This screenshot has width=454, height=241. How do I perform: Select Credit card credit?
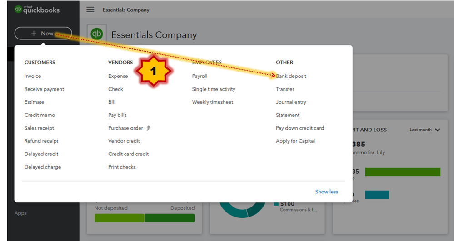129,154
